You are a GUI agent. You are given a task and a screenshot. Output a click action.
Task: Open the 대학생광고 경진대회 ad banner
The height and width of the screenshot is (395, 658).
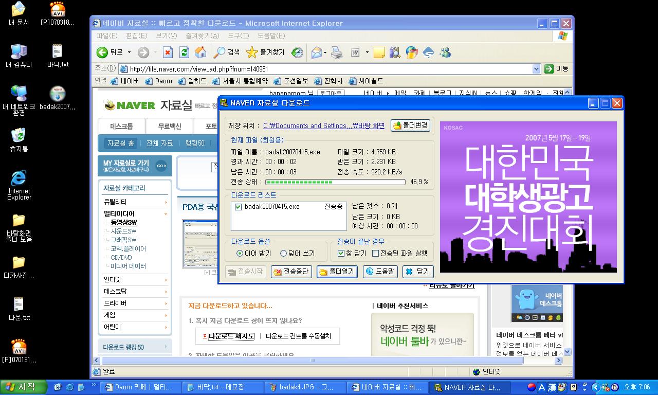pos(528,196)
